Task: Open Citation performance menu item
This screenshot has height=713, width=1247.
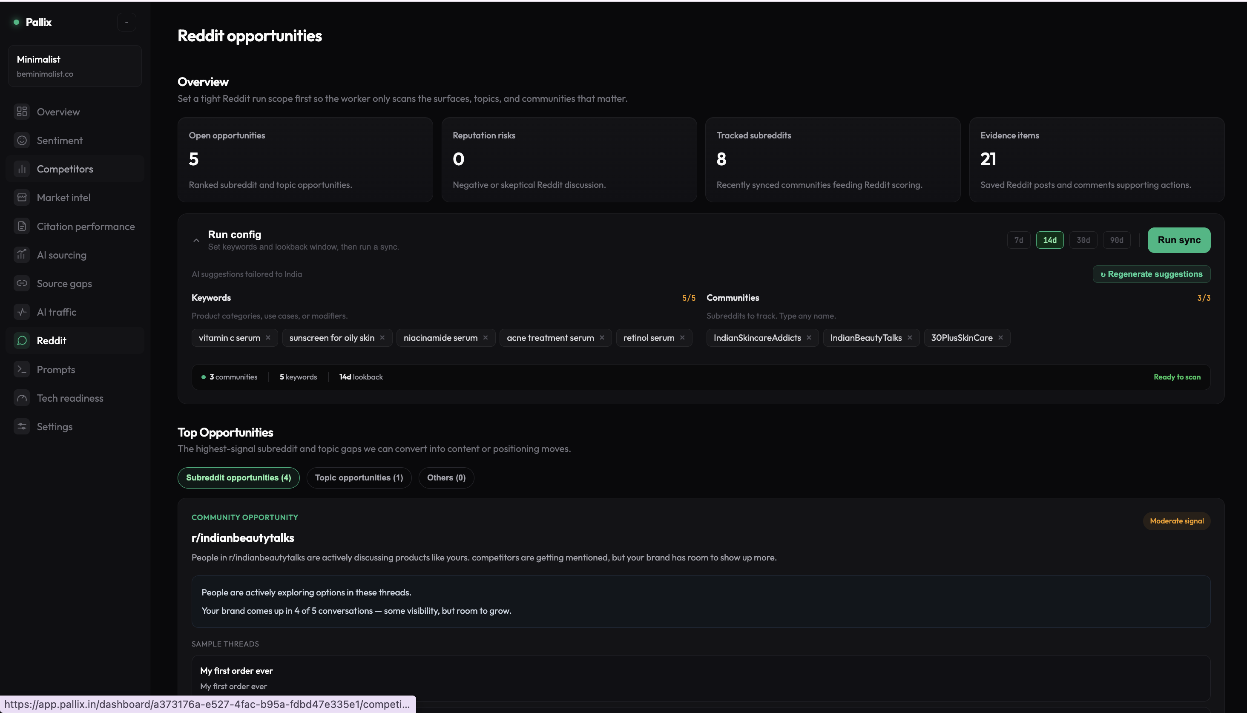Action: point(75,226)
